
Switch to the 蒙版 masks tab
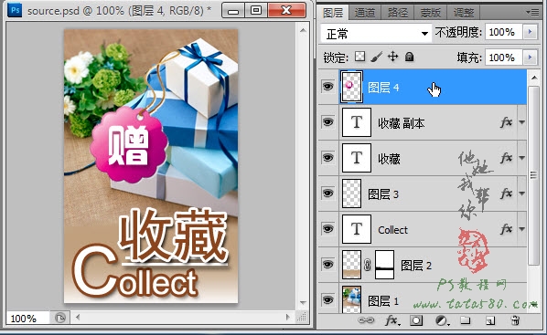[431, 13]
